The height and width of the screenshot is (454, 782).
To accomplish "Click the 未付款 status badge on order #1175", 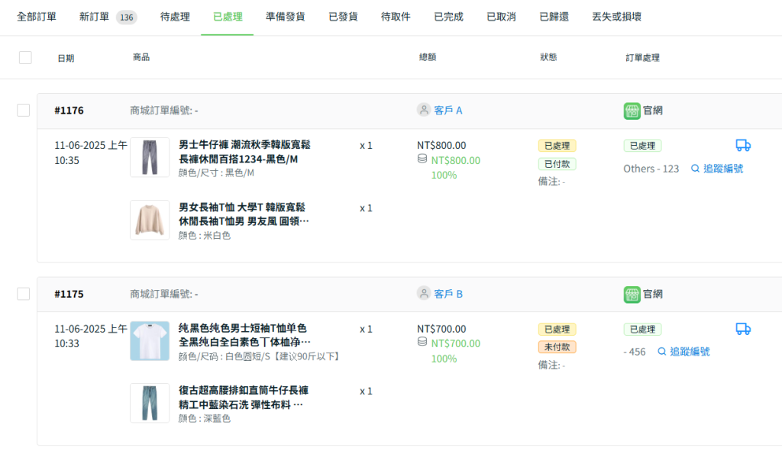I will tap(557, 347).
